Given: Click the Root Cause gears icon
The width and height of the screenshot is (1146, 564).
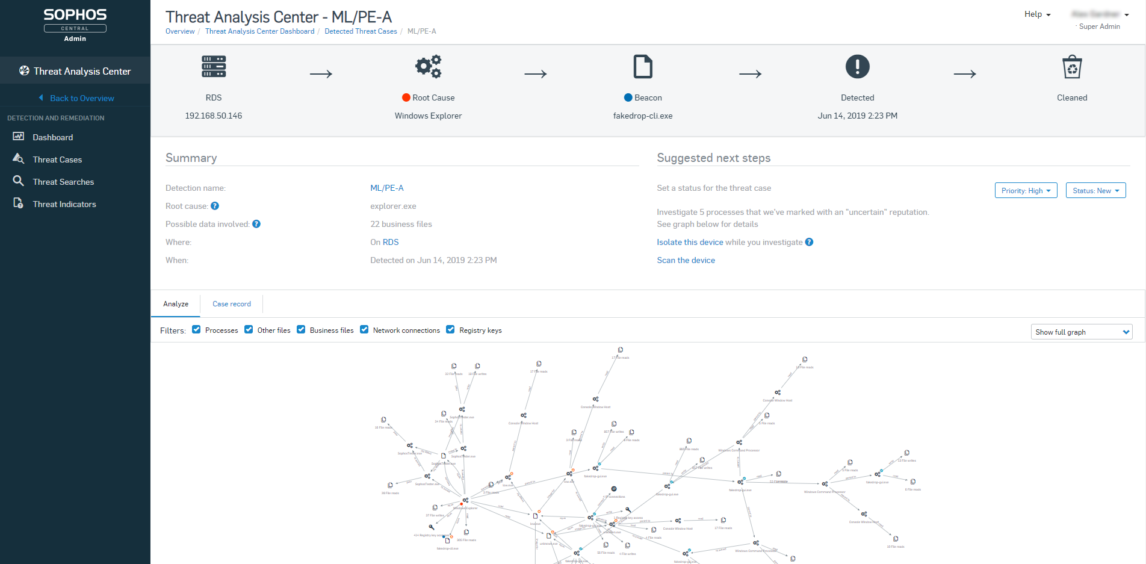Looking at the screenshot, I should tap(429, 66).
